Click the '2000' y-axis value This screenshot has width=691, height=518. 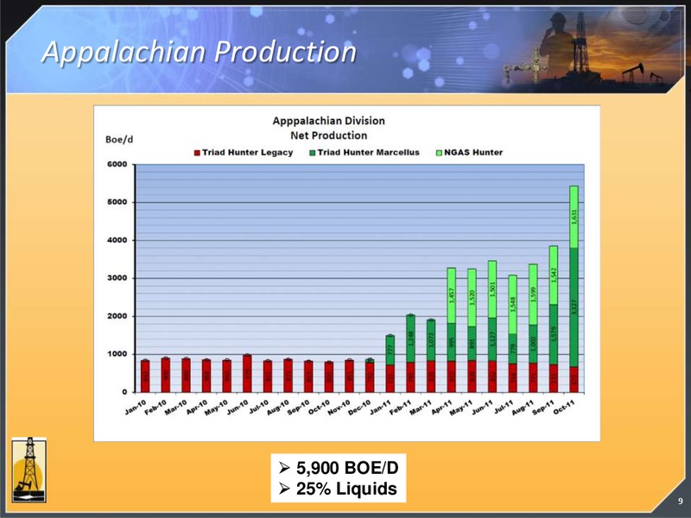click(x=117, y=316)
